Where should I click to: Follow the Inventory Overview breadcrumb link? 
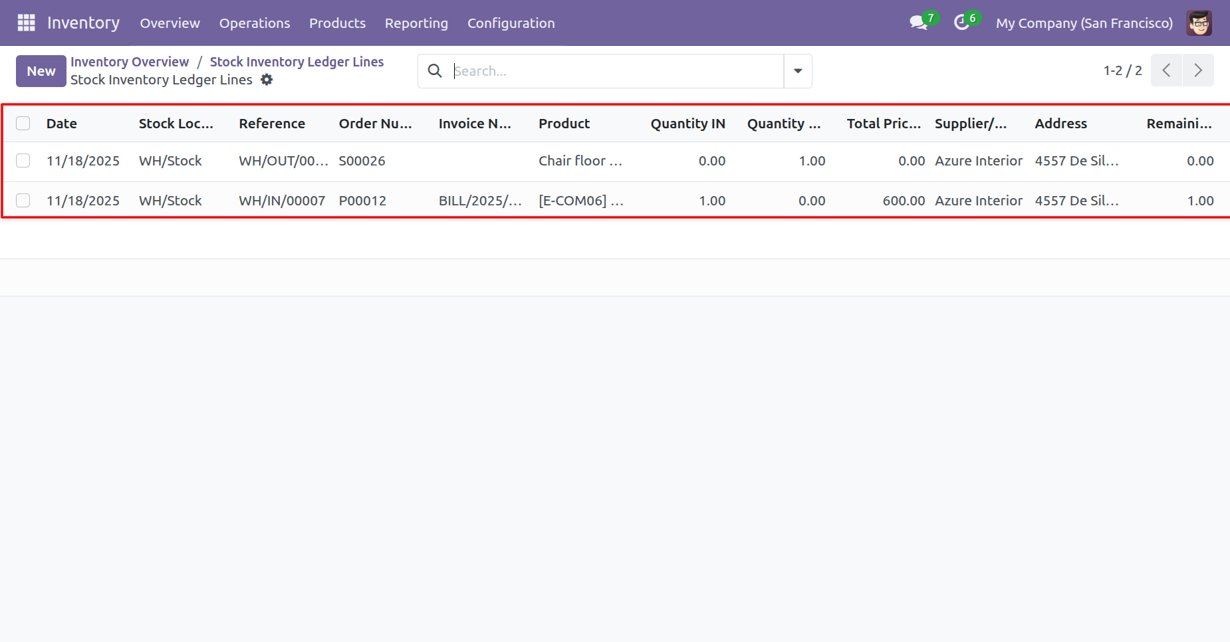[130, 62]
